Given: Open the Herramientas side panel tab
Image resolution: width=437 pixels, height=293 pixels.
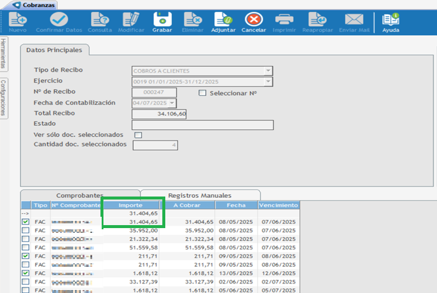Looking at the screenshot, I should pyautogui.click(x=4, y=54).
